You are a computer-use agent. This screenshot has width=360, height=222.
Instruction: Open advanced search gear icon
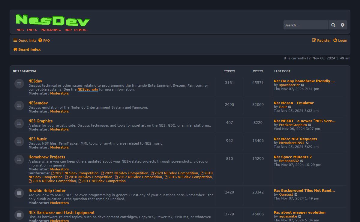[343, 25]
